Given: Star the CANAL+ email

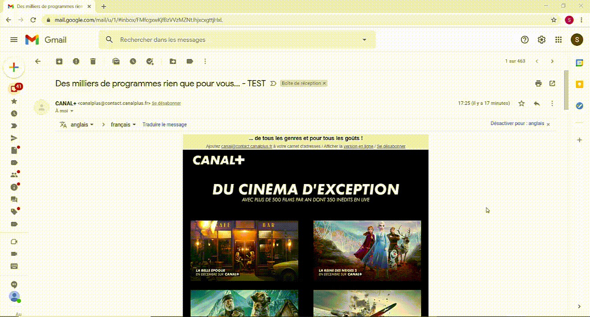Looking at the screenshot, I should pos(521,103).
